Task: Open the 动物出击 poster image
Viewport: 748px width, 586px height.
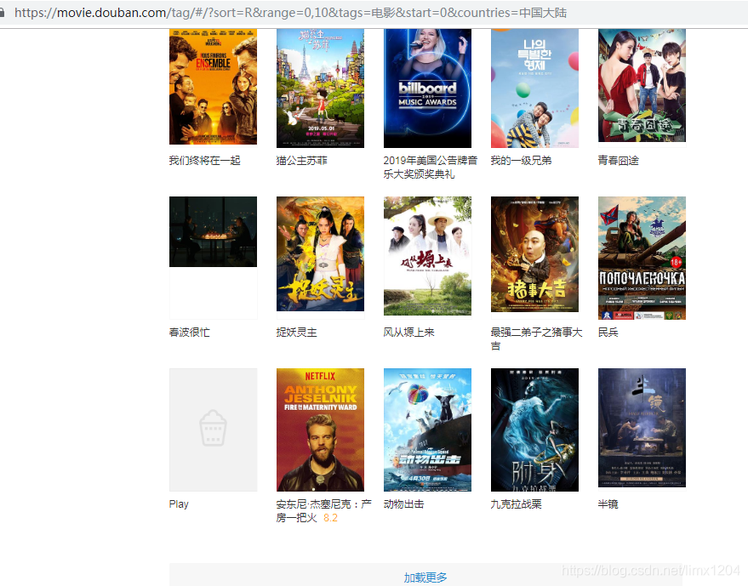Action: tap(427, 430)
